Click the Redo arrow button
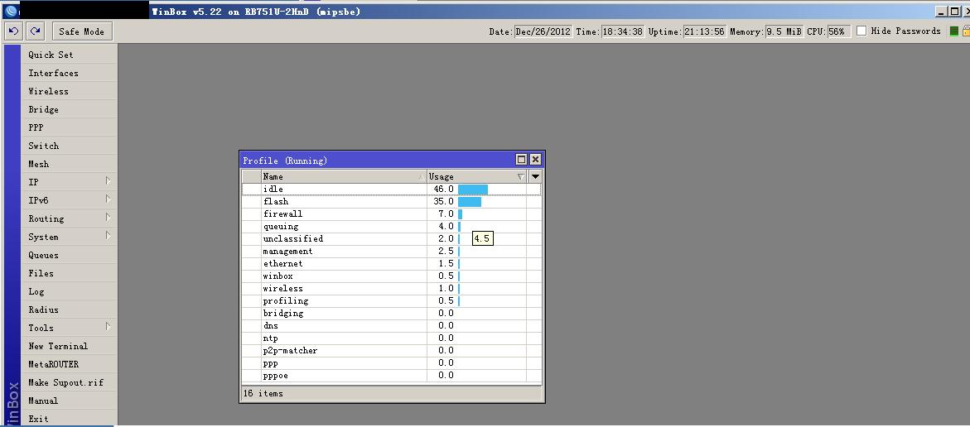The width and height of the screenshot is (970, 427). click(x=36, y=31)
